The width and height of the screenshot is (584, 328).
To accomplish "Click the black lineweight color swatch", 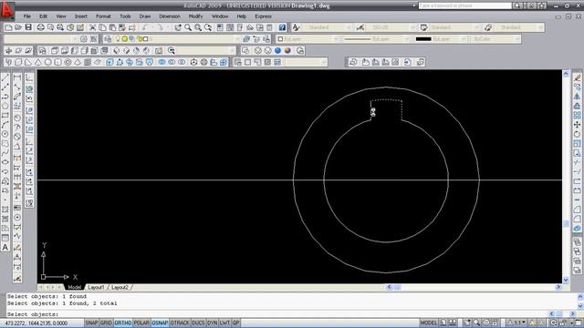I will pos(423,39).
